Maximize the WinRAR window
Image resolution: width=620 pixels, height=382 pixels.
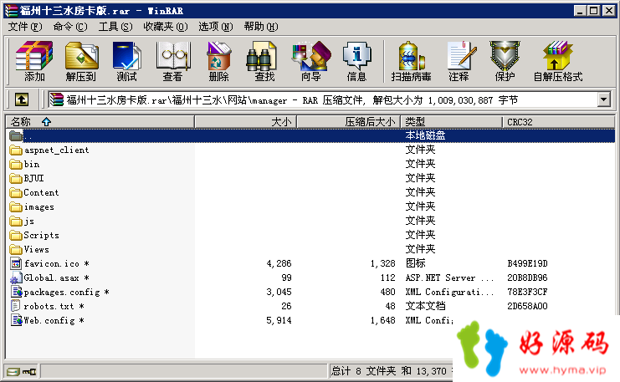[593, 11]
